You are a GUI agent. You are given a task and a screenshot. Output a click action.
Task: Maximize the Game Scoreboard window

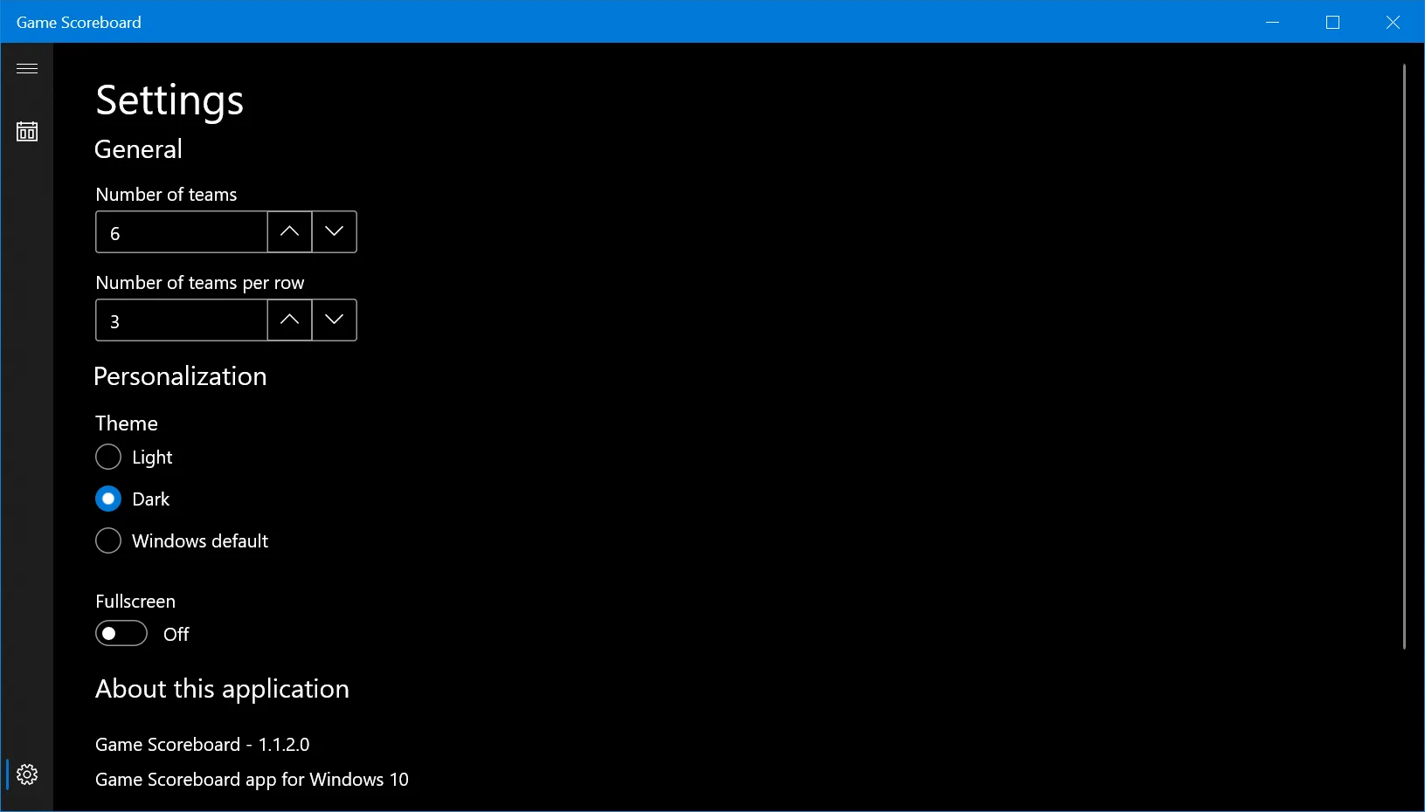coord(1332,22)
